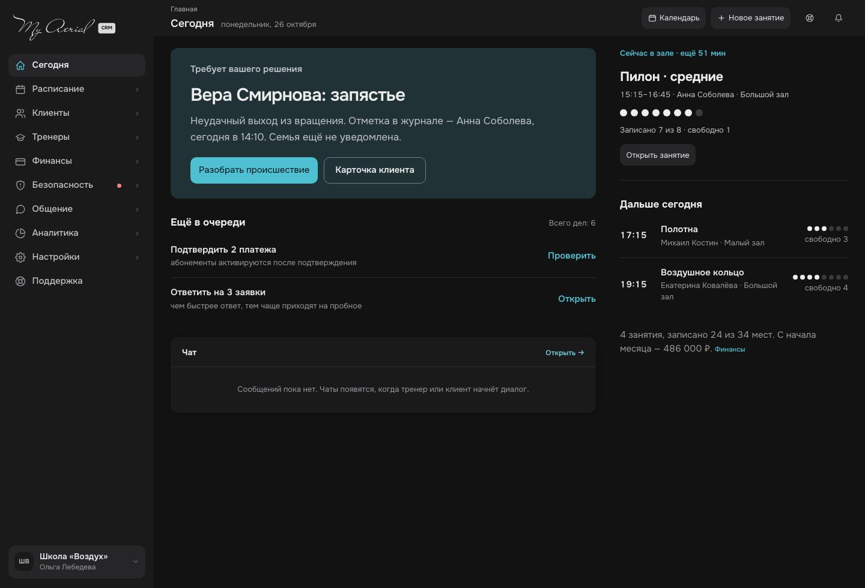Create Новое занятие
The width and height of the screenshot is (865, 588).
click(x=750, y=18)
